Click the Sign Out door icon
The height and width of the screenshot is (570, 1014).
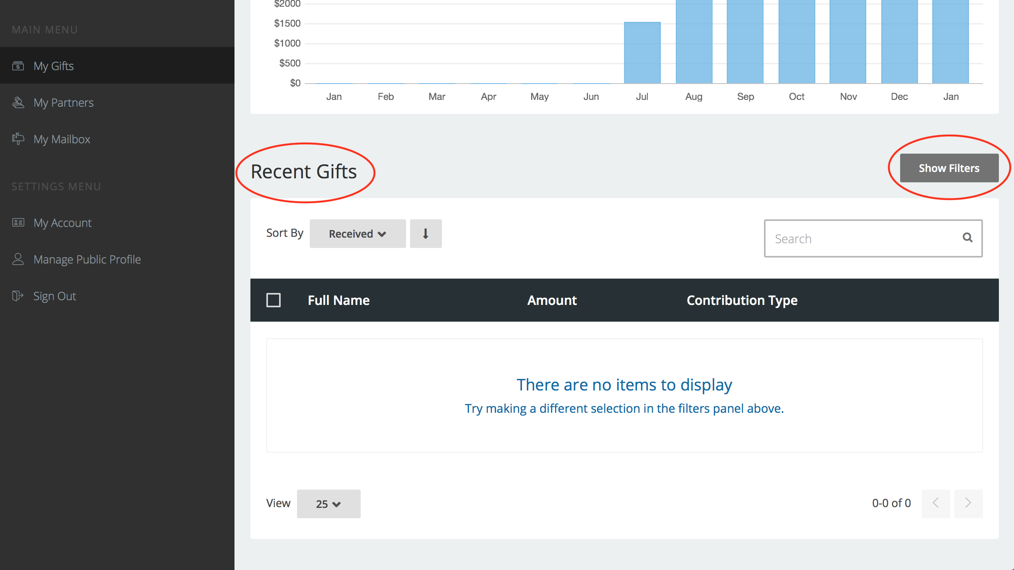tap(18, 296)
